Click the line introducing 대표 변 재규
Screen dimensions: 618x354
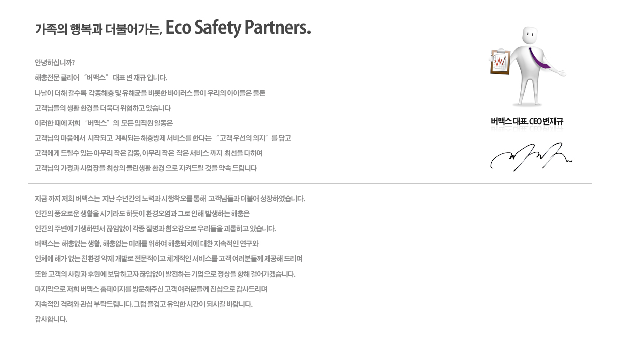pos(100,78)
